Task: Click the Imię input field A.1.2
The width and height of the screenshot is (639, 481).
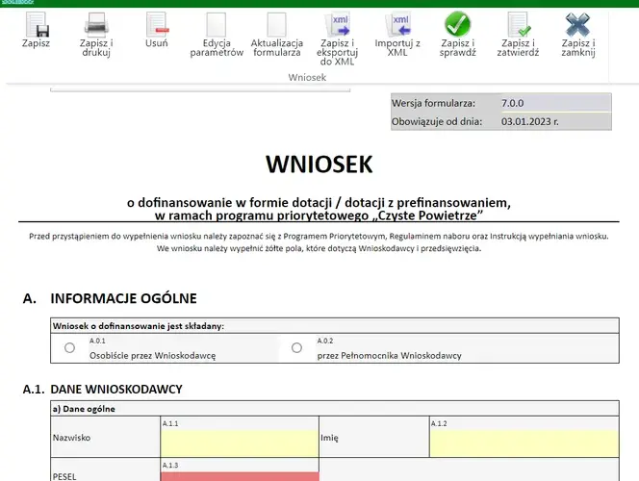Action: point(524,443)
